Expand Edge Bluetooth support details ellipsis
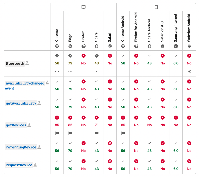The height and width of the screenshot is (177, 199). coord(70,71)
